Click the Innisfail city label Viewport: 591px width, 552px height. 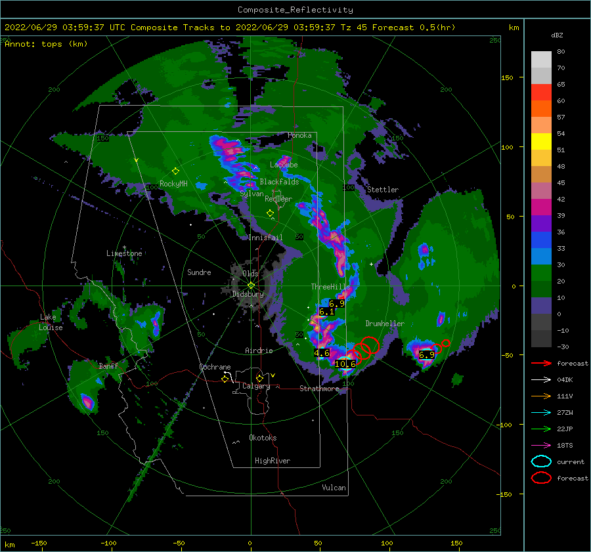(x=265, y=238)
